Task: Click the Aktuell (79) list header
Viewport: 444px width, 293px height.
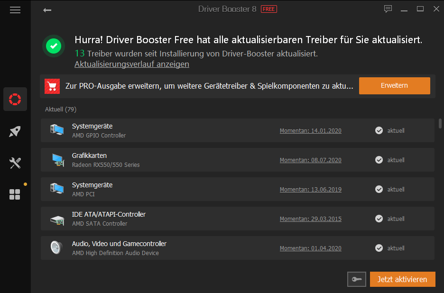Action: 61,109
